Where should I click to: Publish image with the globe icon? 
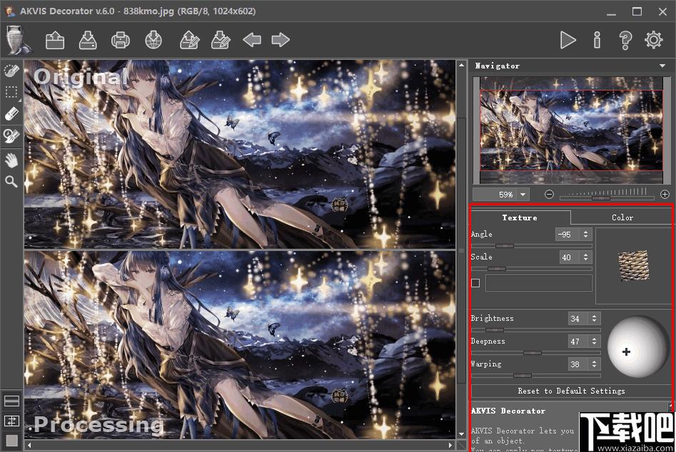(153, 40)
